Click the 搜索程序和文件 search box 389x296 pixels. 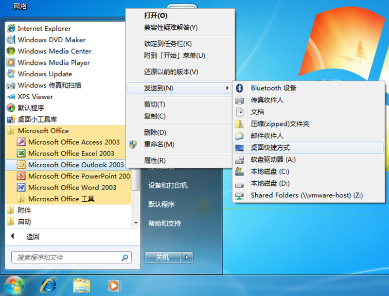click(71, 258)
